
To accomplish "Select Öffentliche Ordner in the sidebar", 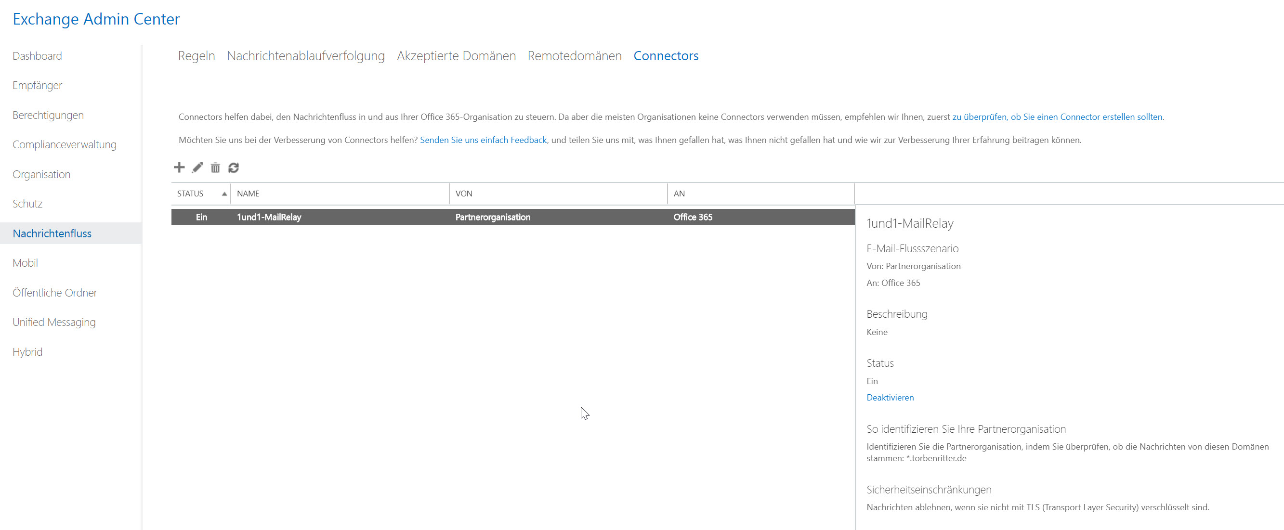I will (x=55, y=293).
